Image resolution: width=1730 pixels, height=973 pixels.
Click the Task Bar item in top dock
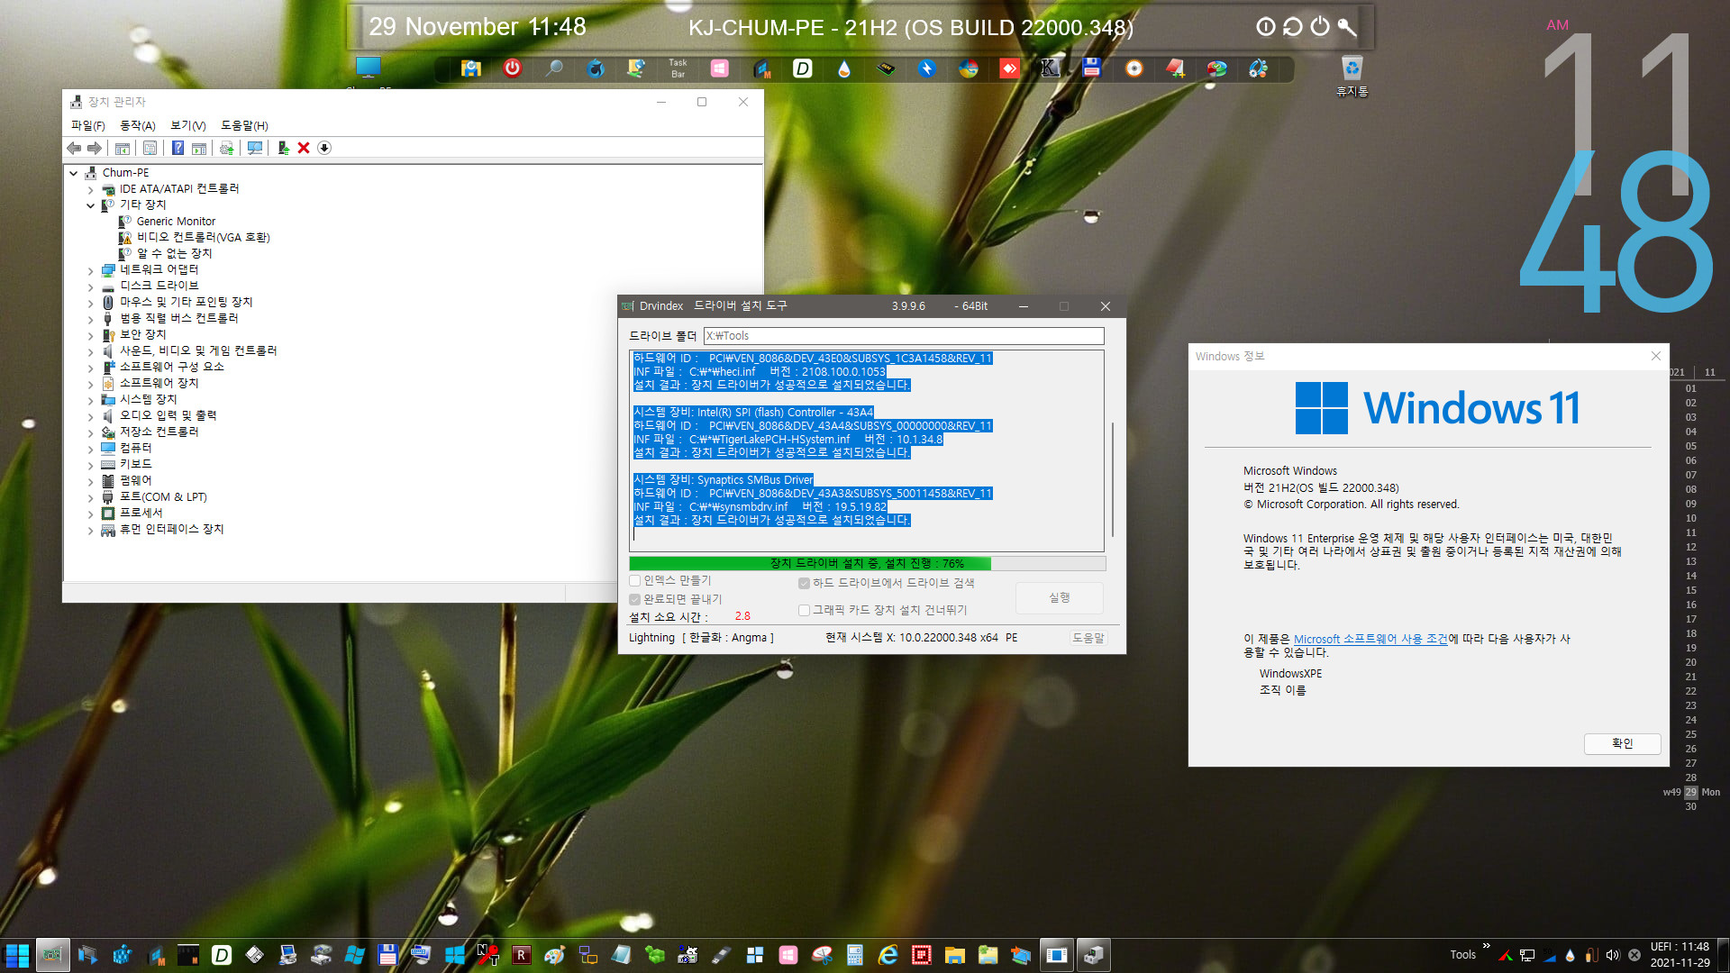[678, 68]
